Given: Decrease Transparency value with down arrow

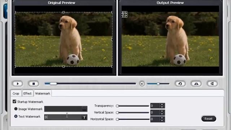Looking at the screenshot, I should click(x=162, y=107).
